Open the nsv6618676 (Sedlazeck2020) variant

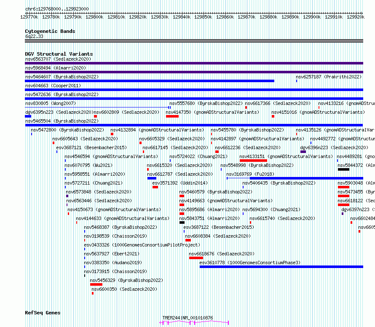coord(222,254)
